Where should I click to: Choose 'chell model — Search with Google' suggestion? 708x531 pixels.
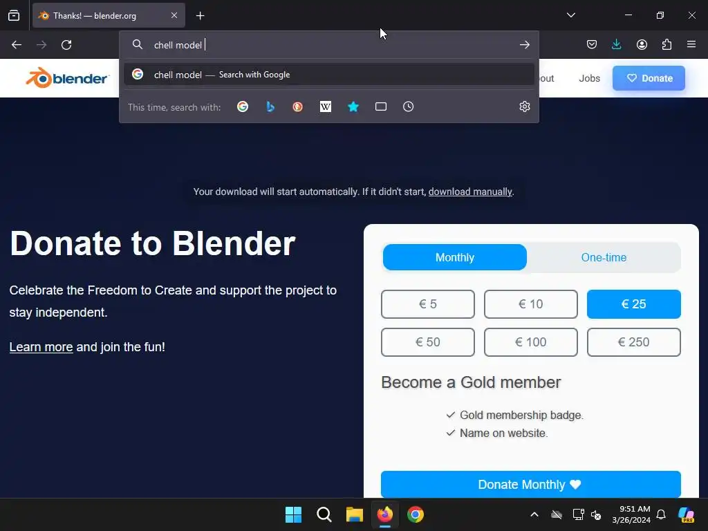click(329, 75)
